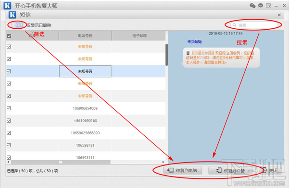Toggle the select-all header checkbox

(x=9, y=36)
